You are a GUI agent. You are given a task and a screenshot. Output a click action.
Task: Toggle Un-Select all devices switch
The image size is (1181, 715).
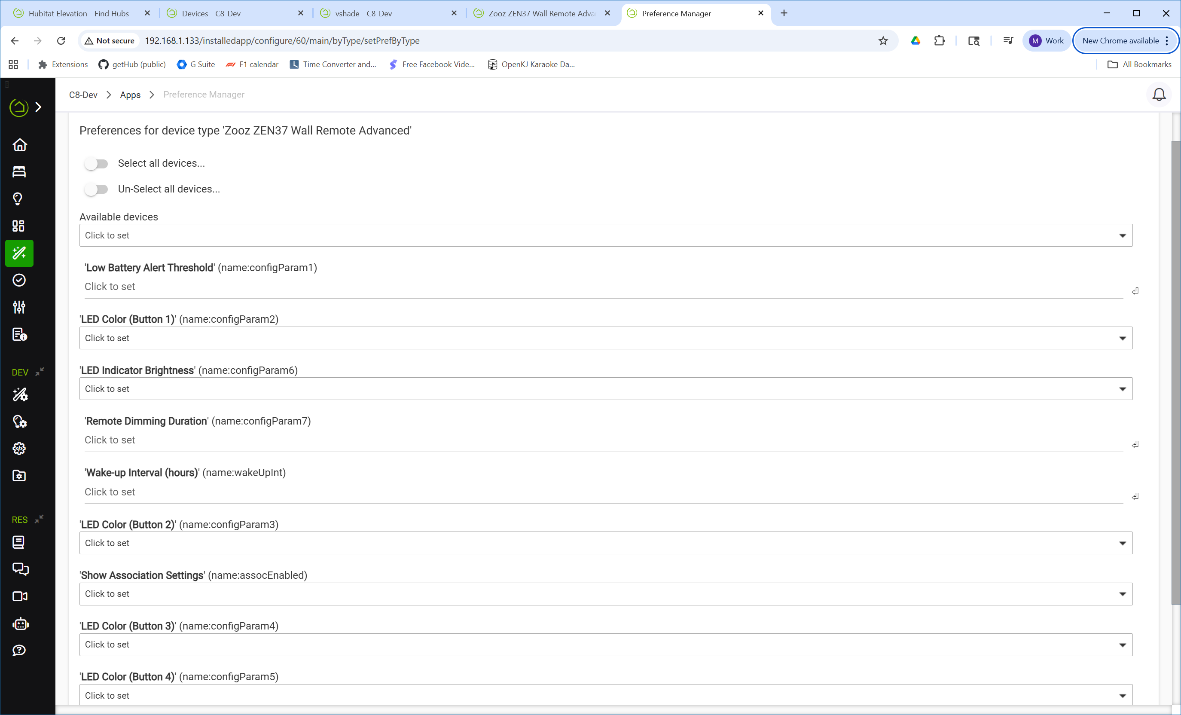96,189
